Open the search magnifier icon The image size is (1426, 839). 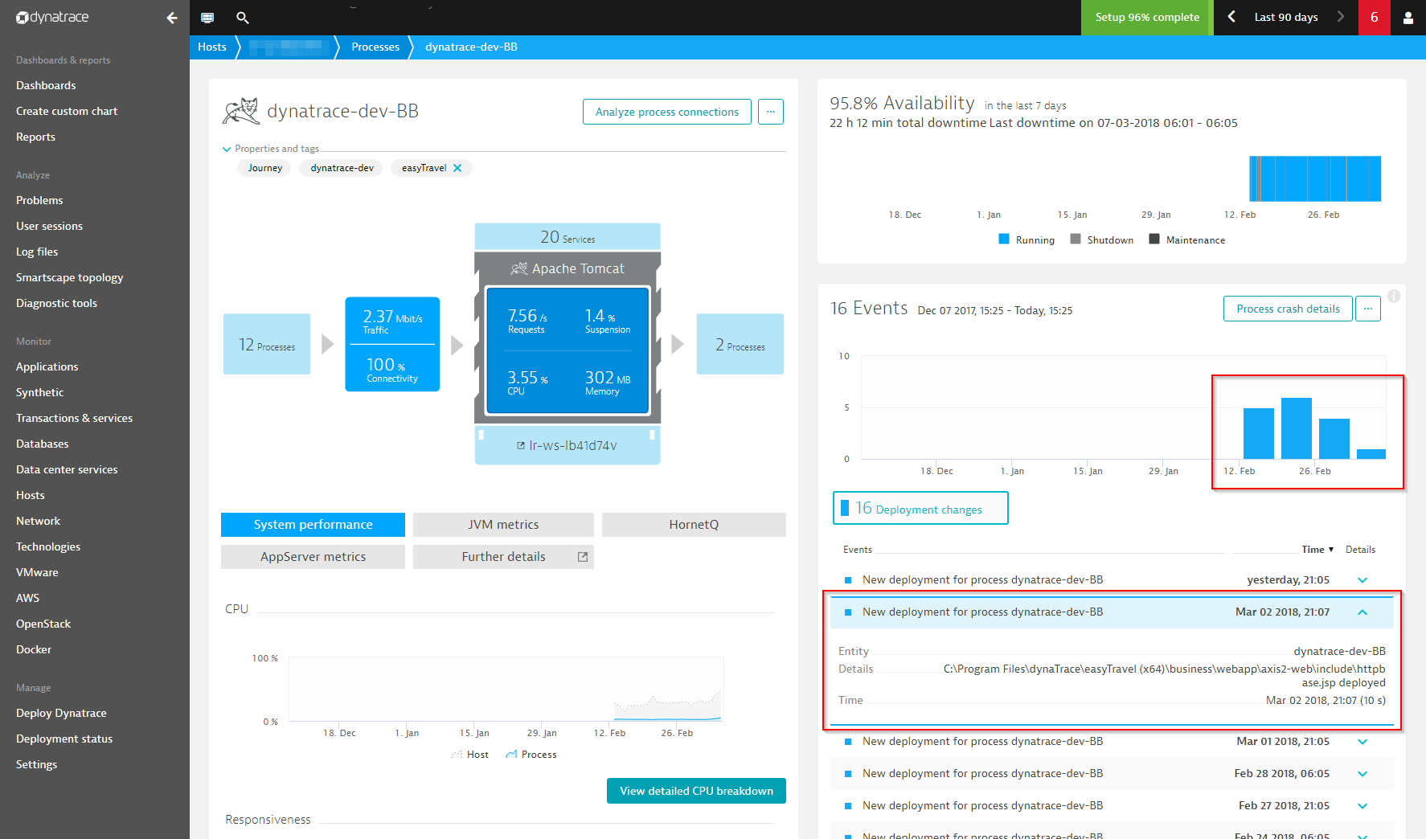coord(243,18)
